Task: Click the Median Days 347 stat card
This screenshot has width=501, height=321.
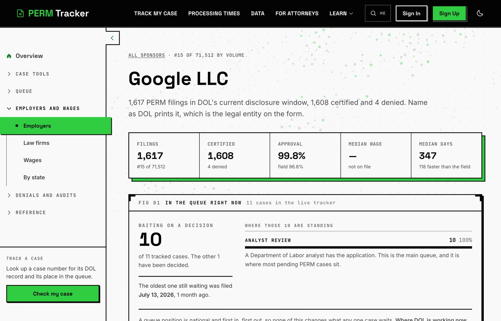Action: point(446,155)
